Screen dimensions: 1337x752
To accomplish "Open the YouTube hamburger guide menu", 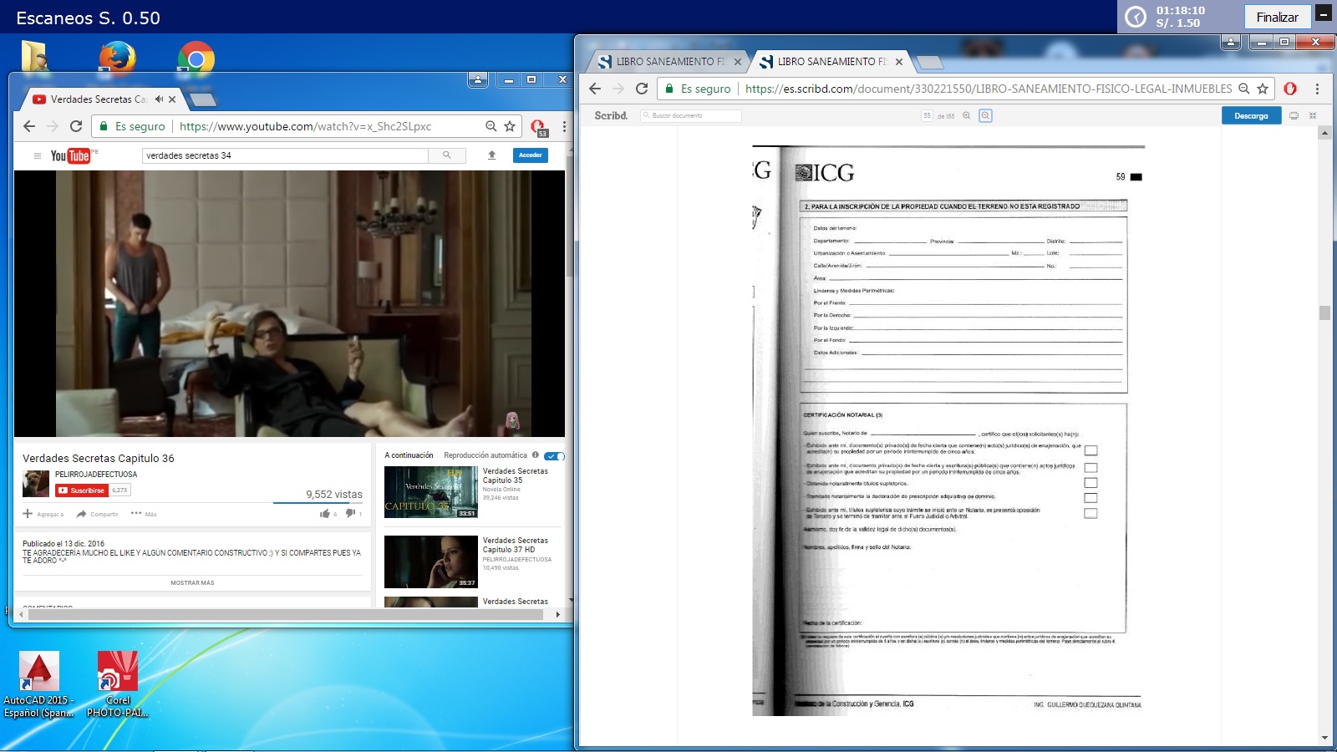I will 37,155.
